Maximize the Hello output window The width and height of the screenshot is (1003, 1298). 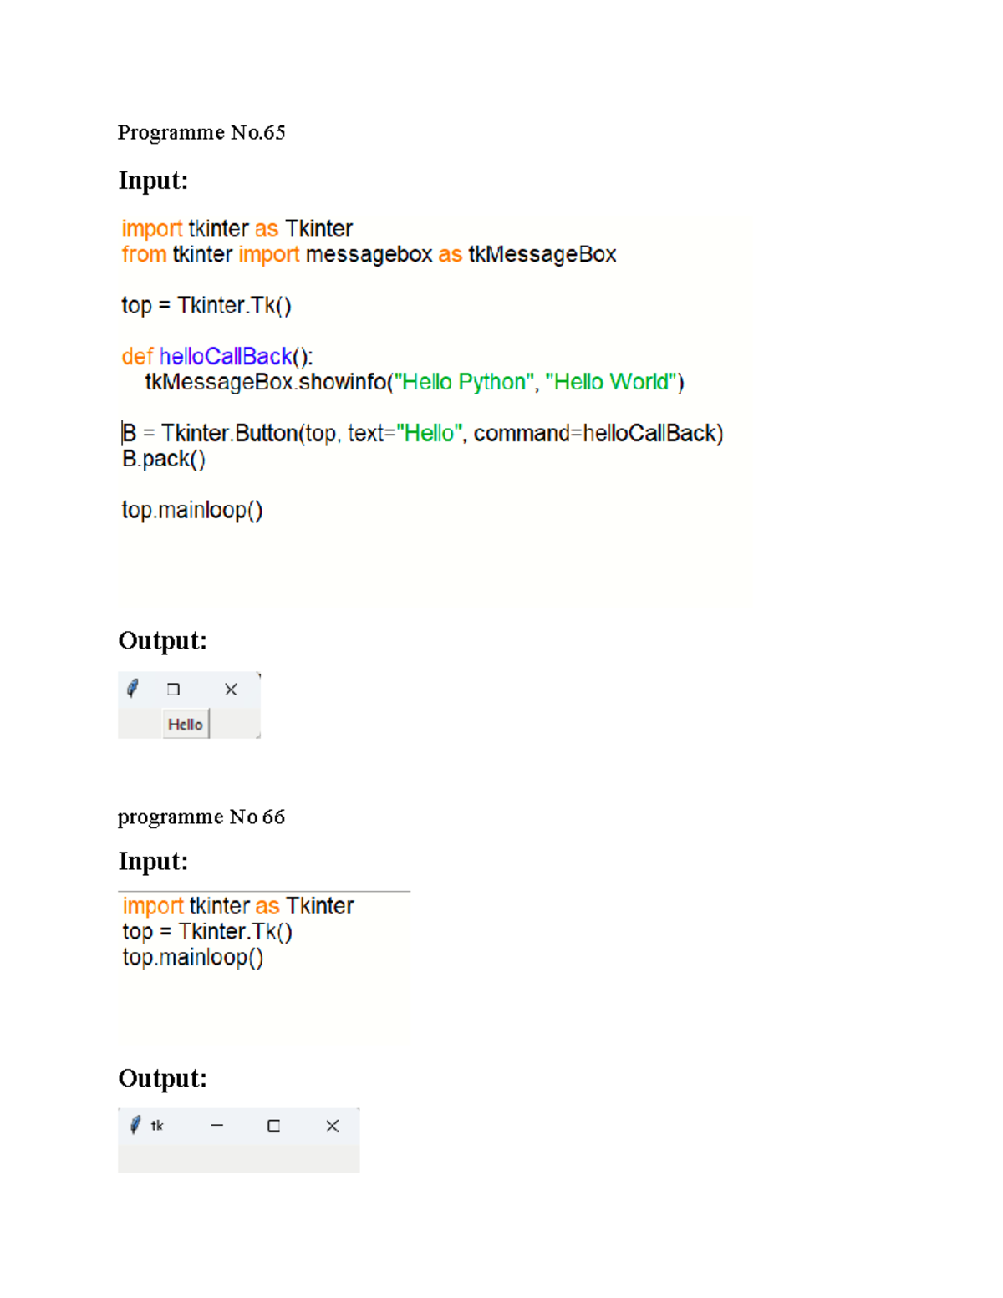pos(173,690)
